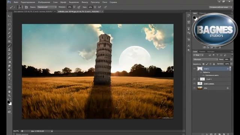Image resolution: width=240 pixels, height=135 pixels.
Task: Open the brush tool preset picker
Action: (12, 7)
